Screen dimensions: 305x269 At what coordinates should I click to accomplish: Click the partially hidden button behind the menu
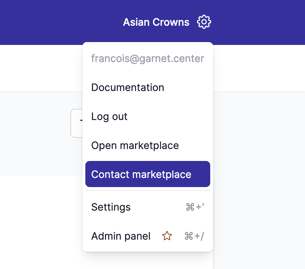[77, 123]
